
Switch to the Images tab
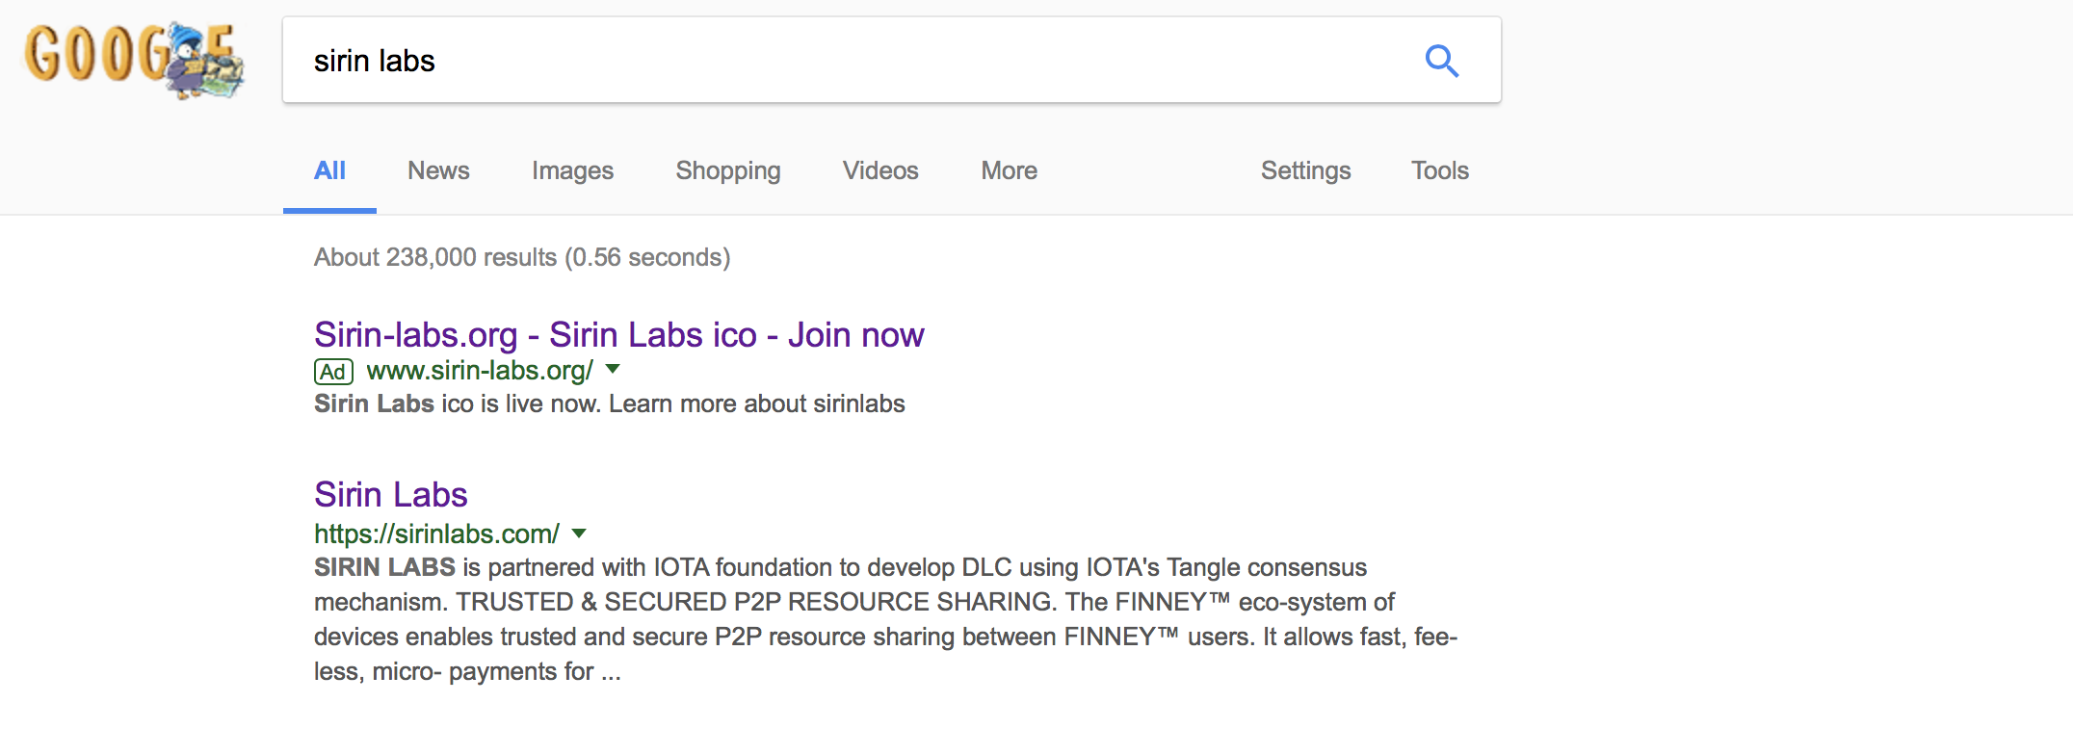pyautogui.click(x=572, y=170)
